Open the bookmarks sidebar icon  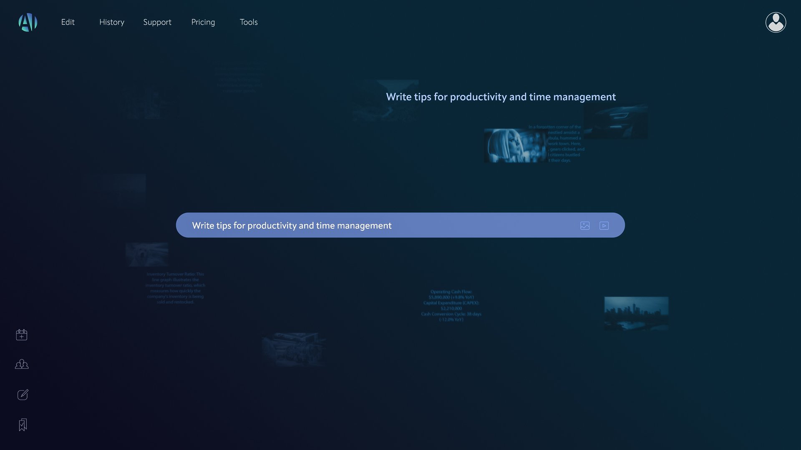click(x=23, y=425)
